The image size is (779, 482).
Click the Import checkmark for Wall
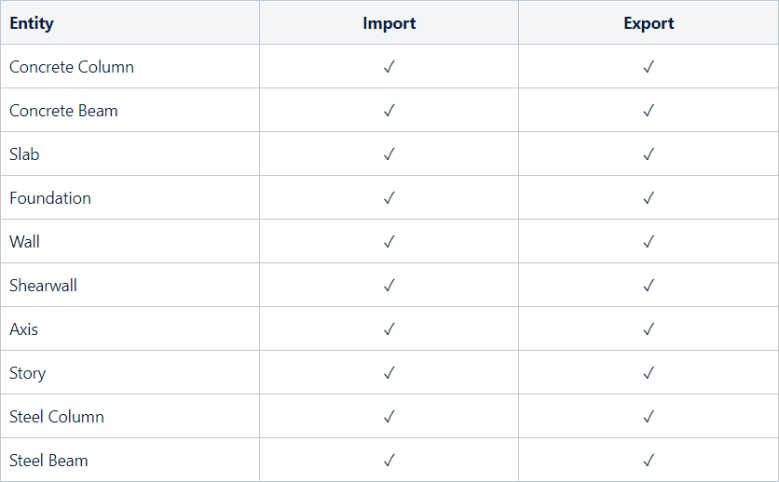click(x=389, y=242)
